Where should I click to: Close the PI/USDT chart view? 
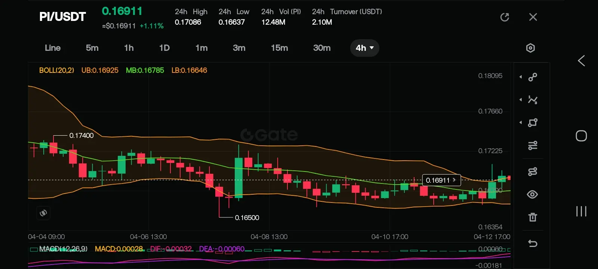click(533, 17)
